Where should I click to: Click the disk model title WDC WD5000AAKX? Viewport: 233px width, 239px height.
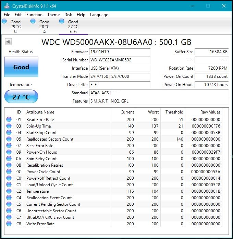coord(116,42)
